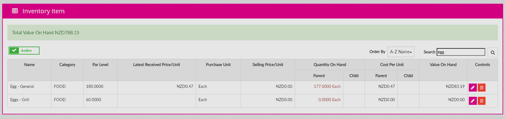This screenshot has width=505, height=119.
Task: Run search with magnifier icon
Action: [x=493, y=52]
